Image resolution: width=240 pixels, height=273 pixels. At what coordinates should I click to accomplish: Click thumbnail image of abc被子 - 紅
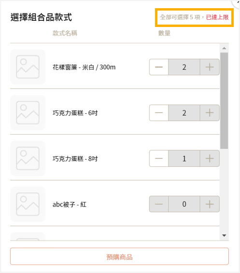[x=28, y=204]
